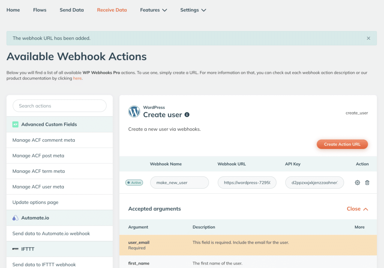Click the Description column header
This screenshot has height=268, width=384.
point(204,227)
